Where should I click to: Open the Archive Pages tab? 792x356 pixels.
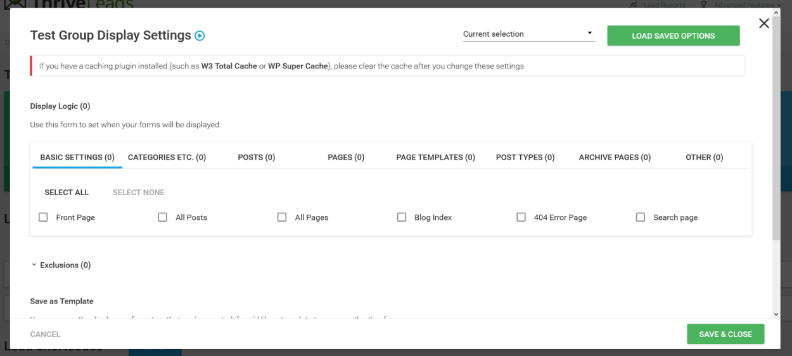pyautogui.click(x=615, y=157)
